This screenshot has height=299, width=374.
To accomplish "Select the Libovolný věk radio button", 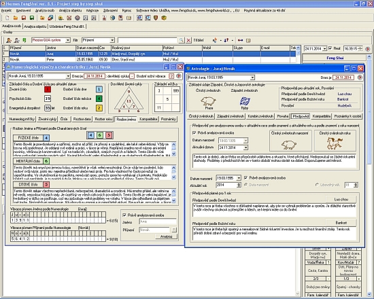I will (x=317, y=185).
